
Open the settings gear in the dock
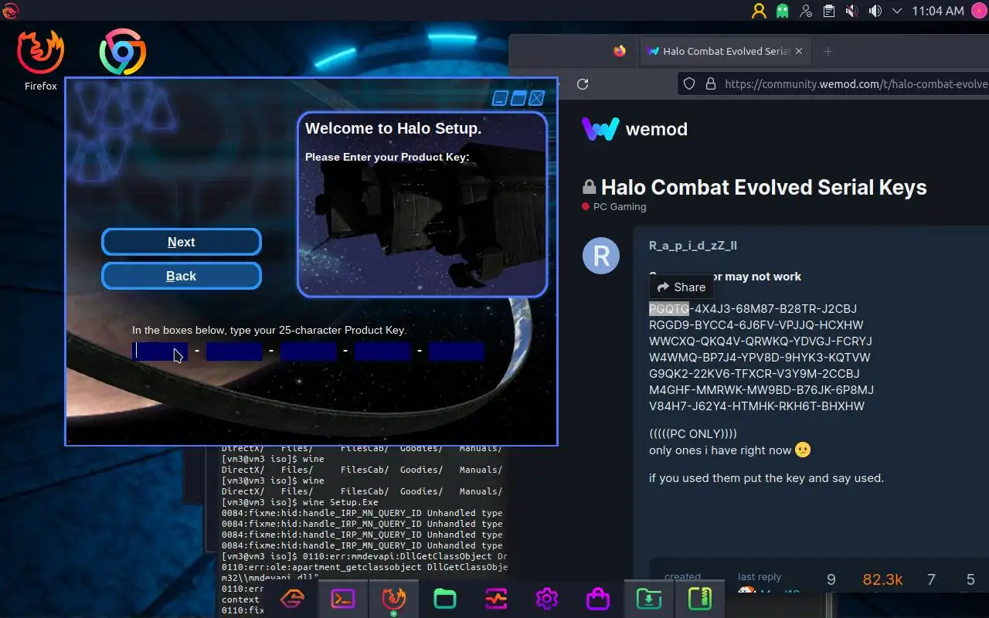coord(547,599)
